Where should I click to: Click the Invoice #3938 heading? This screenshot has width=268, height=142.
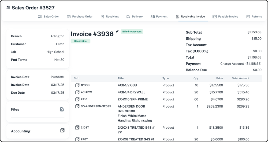coord(92,34)
